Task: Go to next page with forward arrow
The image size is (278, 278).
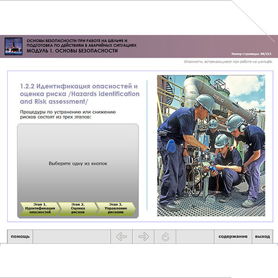Action: [143, 236]
